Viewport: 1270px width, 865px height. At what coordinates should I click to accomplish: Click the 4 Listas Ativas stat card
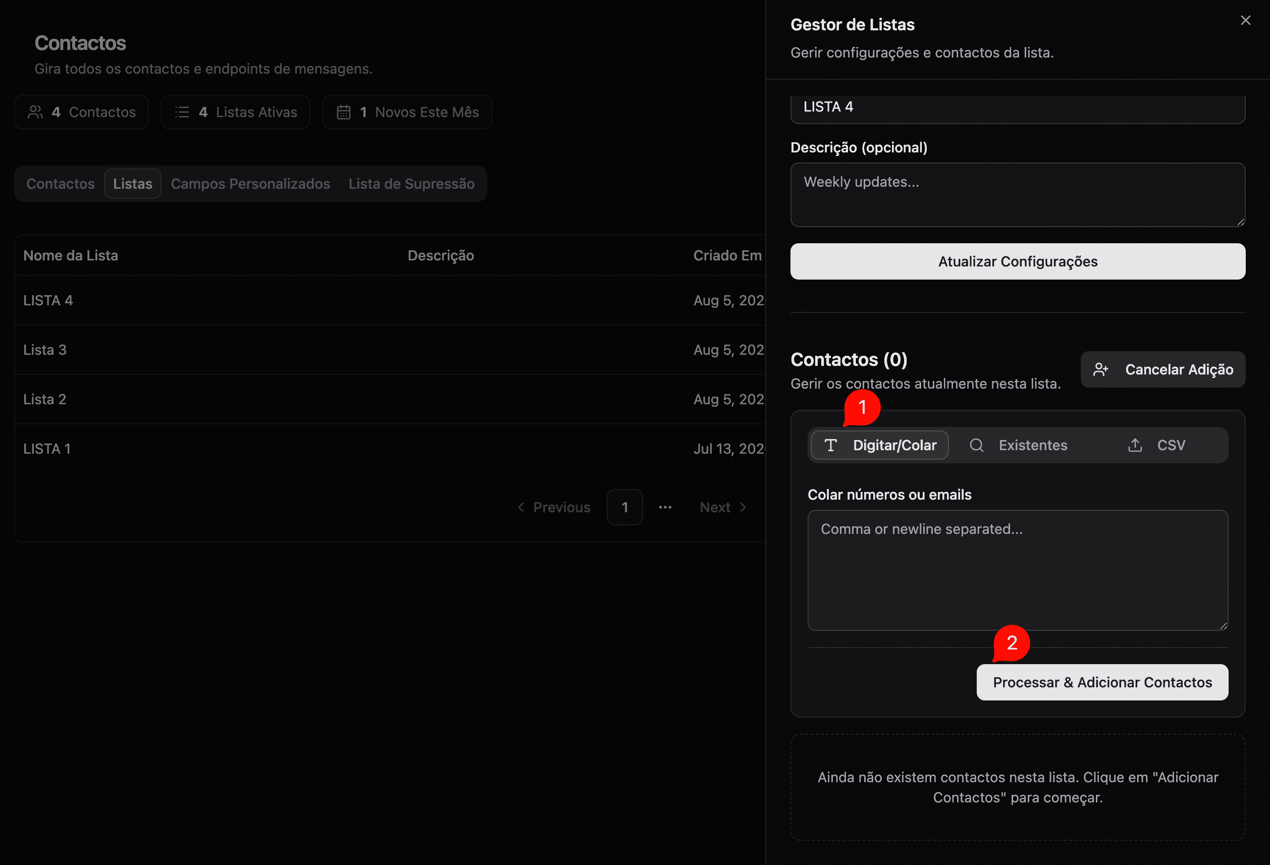click(x=236, y=112)
